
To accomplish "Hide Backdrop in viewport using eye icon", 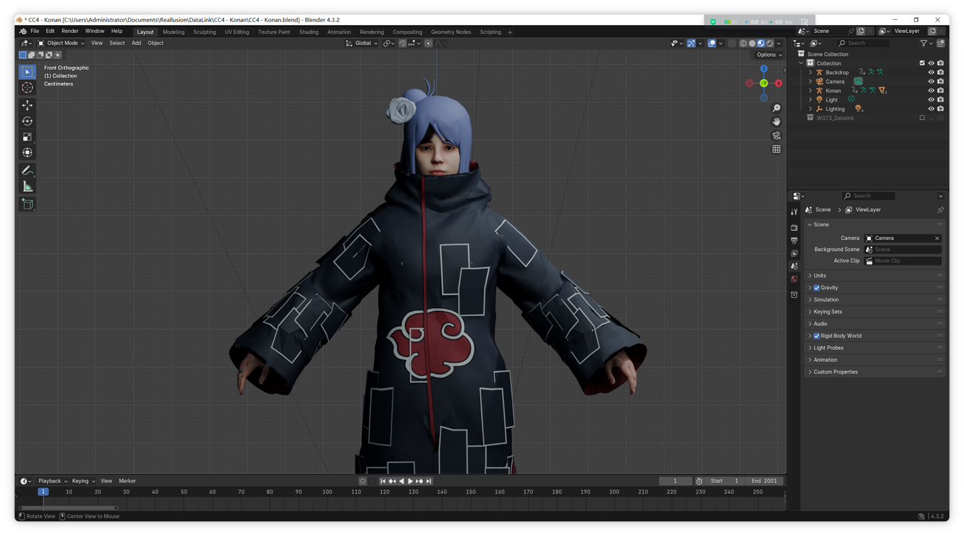I will (x=931, y=73).
